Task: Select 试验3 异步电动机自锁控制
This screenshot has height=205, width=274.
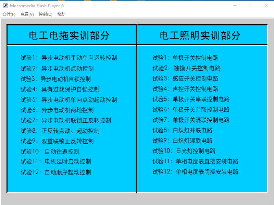Action: tap(56, 79)
